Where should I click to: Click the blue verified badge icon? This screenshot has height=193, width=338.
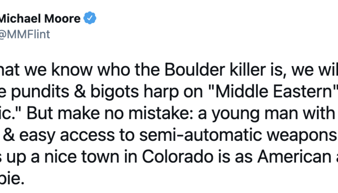(x=90, y=19)
